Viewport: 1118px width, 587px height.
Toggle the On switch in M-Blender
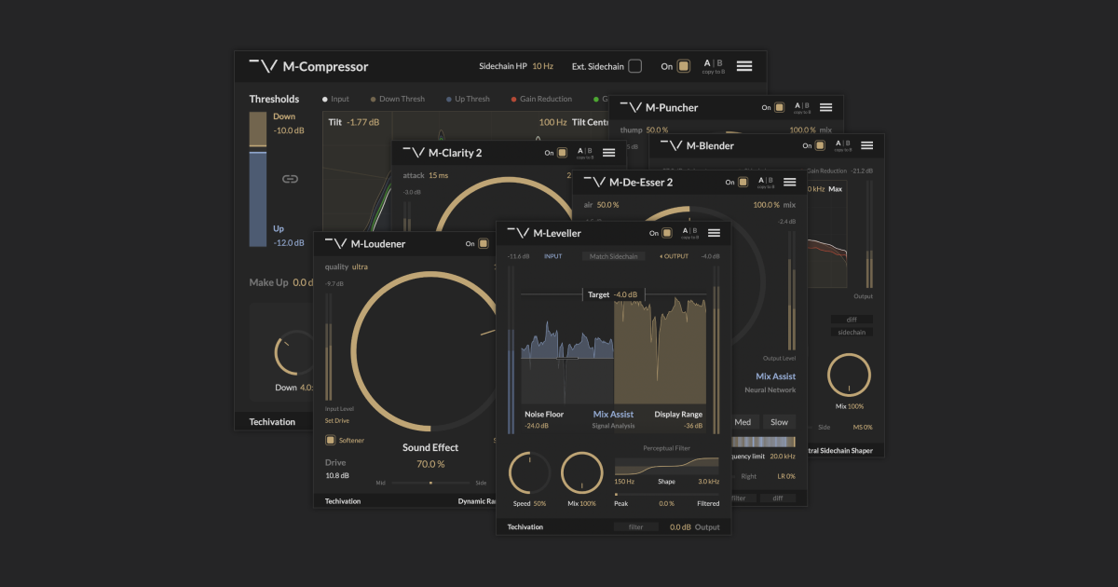[x=820, y=145]
